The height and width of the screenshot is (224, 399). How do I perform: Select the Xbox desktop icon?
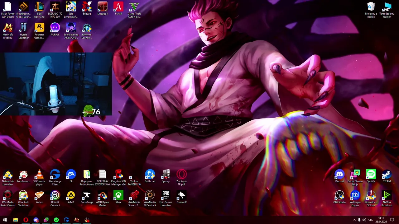coord(118,197)
